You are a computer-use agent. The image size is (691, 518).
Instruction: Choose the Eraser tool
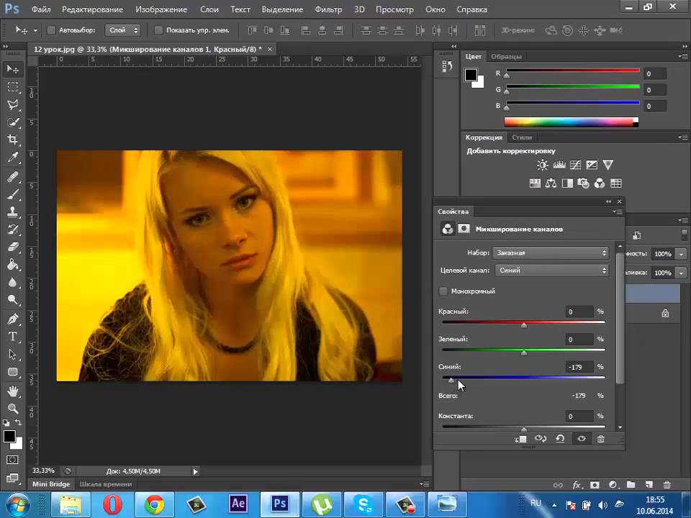pos(13,247)
